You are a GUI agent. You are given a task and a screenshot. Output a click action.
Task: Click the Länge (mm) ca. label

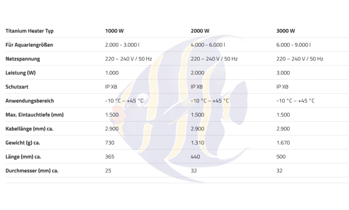[24, 157]
